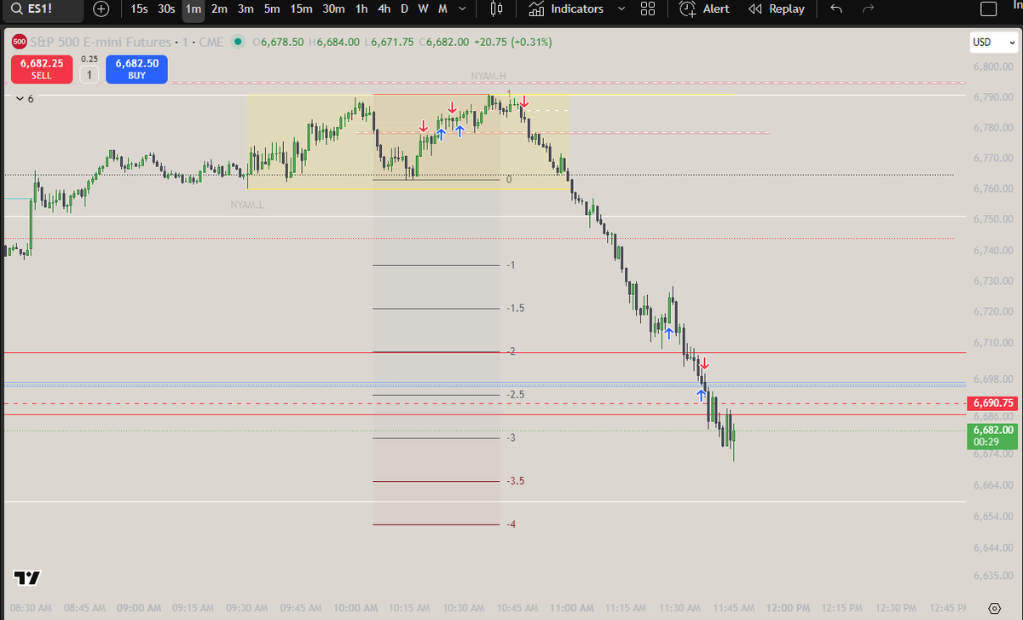The height and width of the screenshot is (620, 1023).
Task: Click the green market status dot
Action: point(237,42)
